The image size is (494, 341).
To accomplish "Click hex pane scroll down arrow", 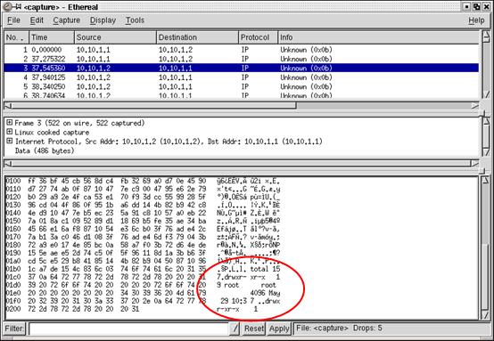I will tap(485, 315).
